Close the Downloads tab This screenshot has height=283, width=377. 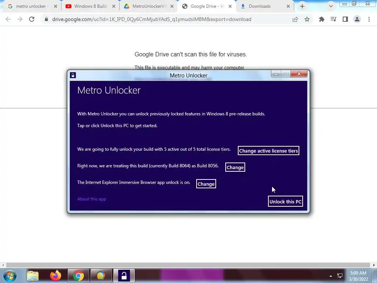[x=288, y=6]
